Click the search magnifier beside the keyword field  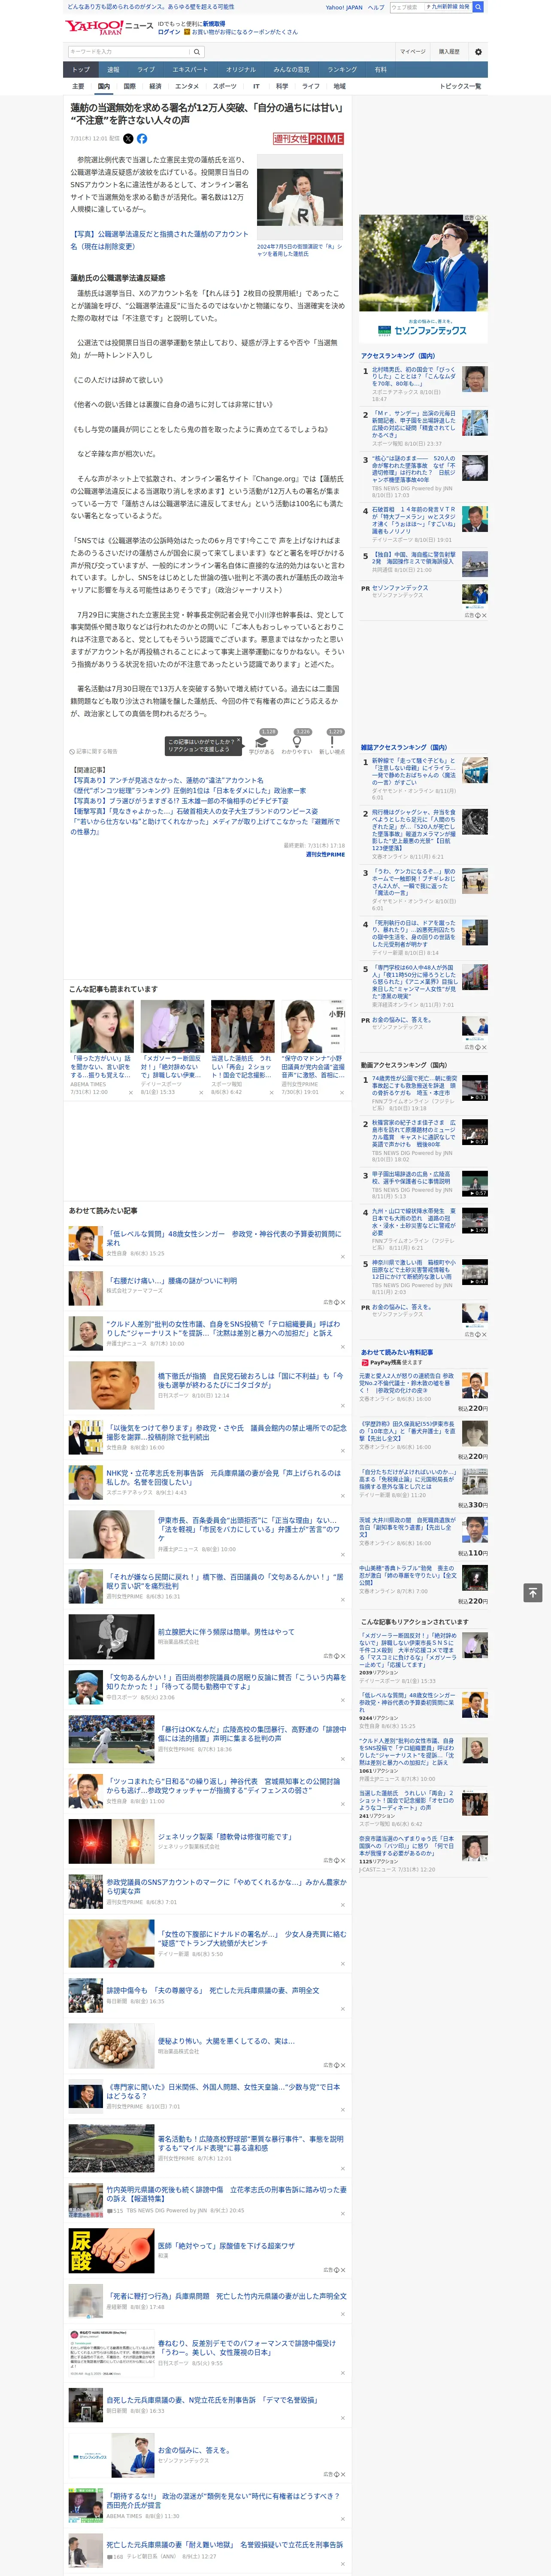(197, 51)
